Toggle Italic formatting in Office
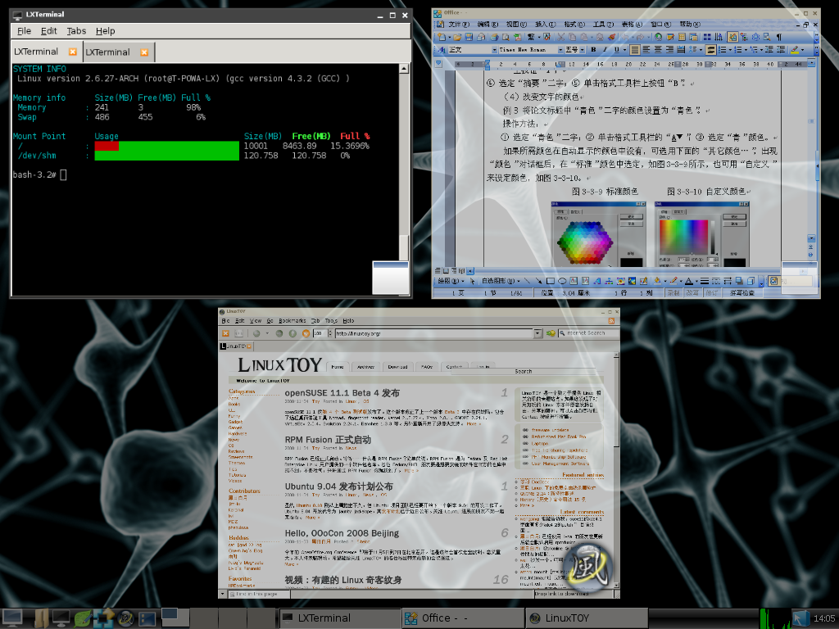The image size is (839, 629). pos(605,50)
